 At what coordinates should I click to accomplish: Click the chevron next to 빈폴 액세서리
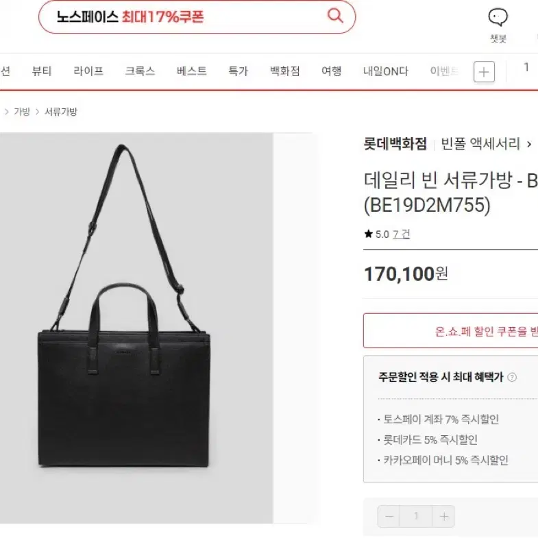(x=529, y=144)
